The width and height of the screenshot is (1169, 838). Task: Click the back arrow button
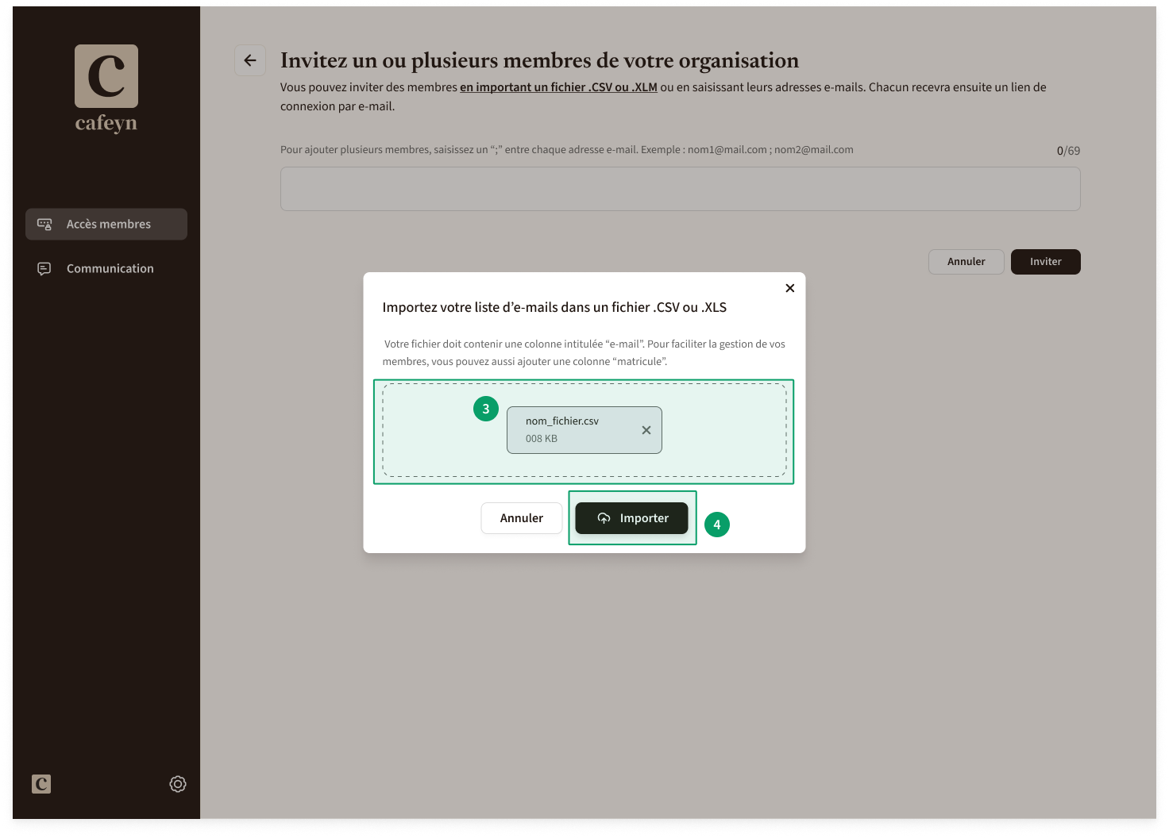[250, 60]
